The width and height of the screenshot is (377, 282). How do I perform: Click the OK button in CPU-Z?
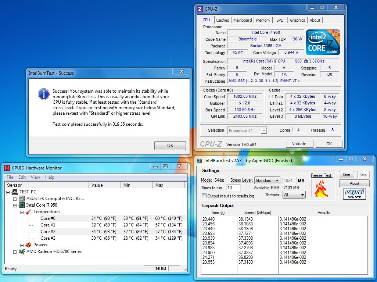point(329,144)
